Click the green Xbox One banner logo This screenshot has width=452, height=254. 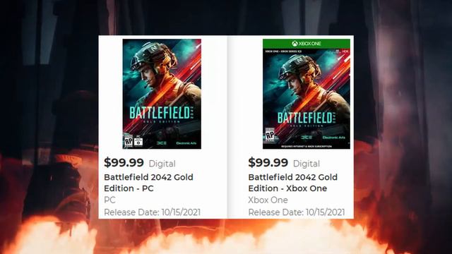[307, 44]
